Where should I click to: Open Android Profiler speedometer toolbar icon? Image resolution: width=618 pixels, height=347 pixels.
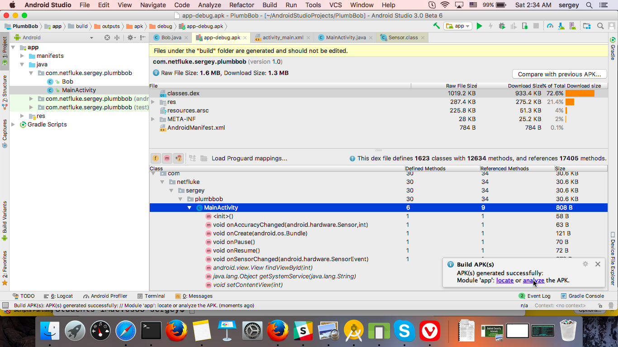tap(550, 26)
